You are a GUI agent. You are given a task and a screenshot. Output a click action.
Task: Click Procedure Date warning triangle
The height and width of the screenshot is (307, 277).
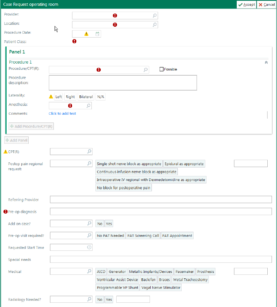(x=86, y=34)
